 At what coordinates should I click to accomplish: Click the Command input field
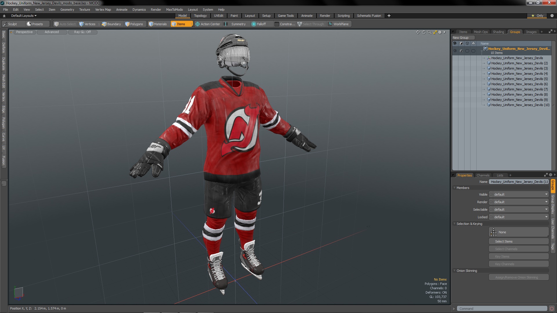click(502, 309)
